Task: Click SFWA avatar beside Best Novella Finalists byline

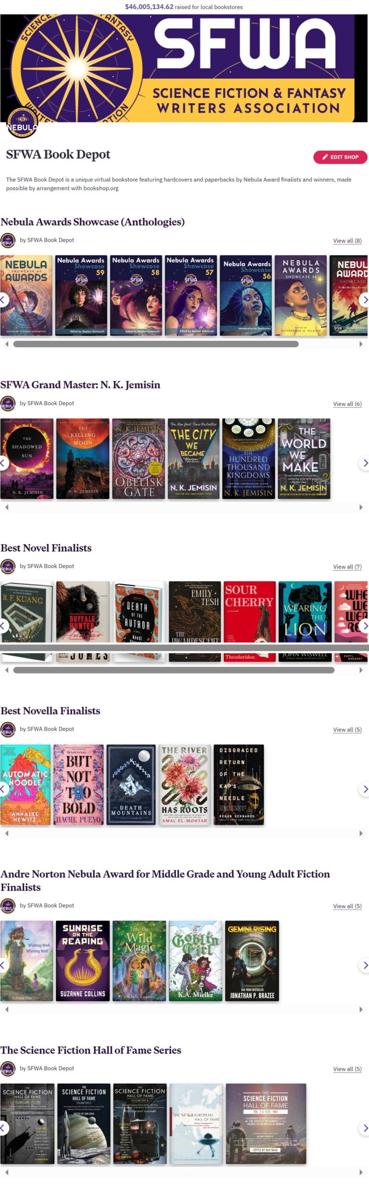Action: 8,729
